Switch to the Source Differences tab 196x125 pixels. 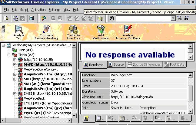[x=145, y=64]
